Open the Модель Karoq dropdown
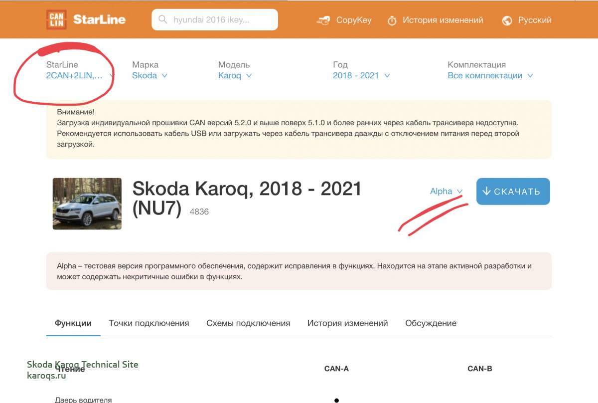The height and width of the screenshot is (403, 598). 235,76
